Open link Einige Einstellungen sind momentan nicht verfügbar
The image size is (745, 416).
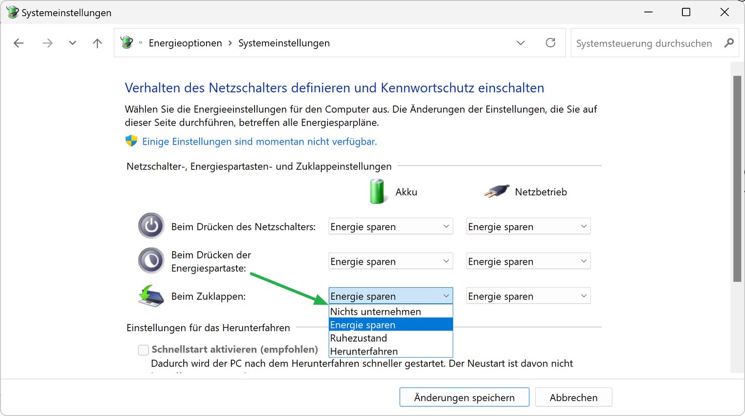259,141
